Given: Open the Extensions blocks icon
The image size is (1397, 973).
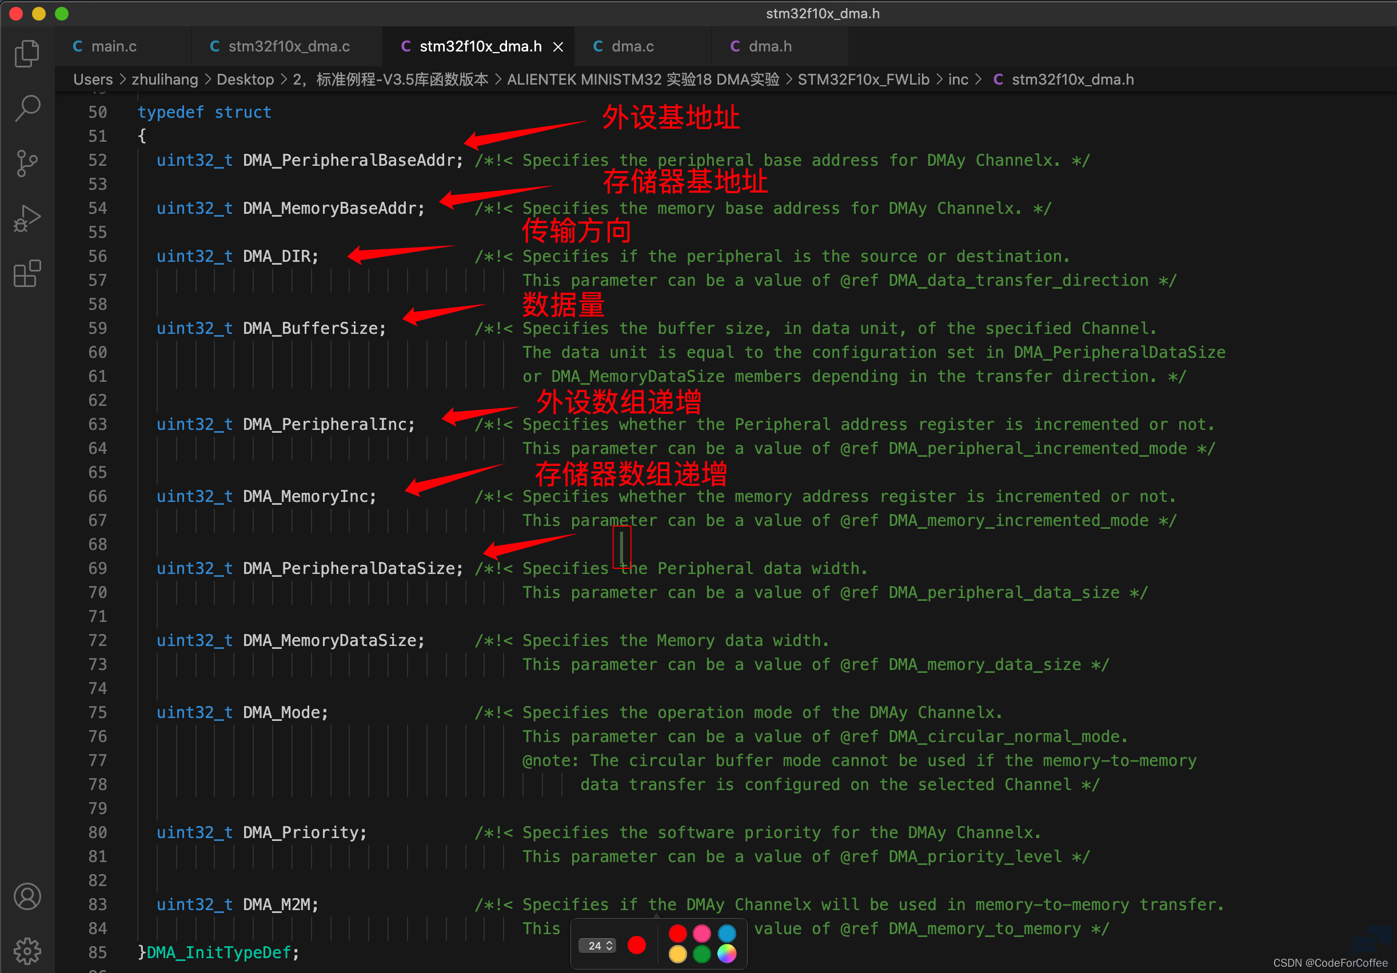Looking at the screenshot, I should click(27, 273).
